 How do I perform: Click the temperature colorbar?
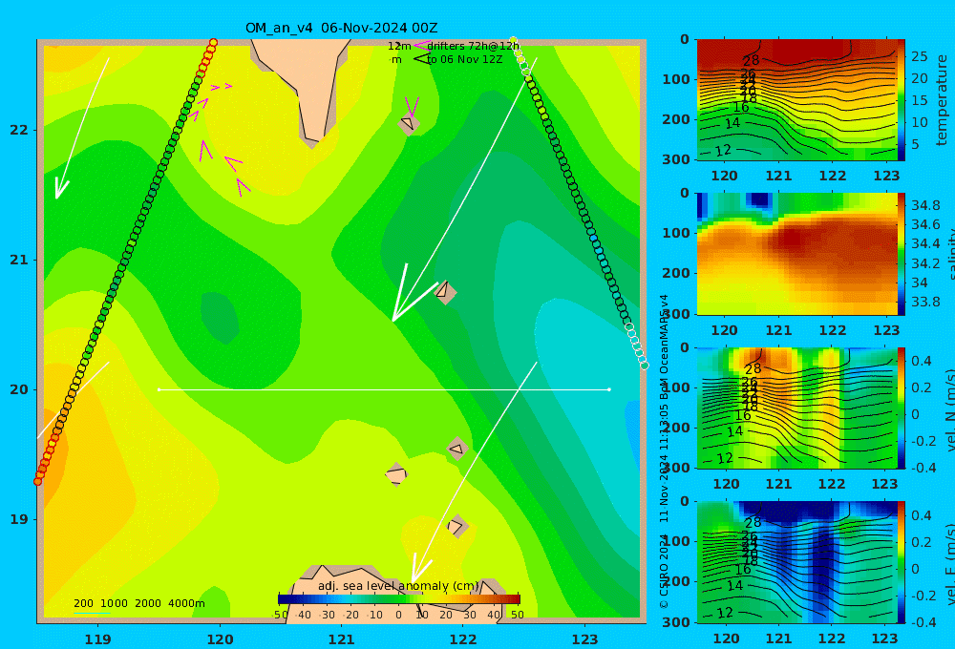[x=902, y=100]
